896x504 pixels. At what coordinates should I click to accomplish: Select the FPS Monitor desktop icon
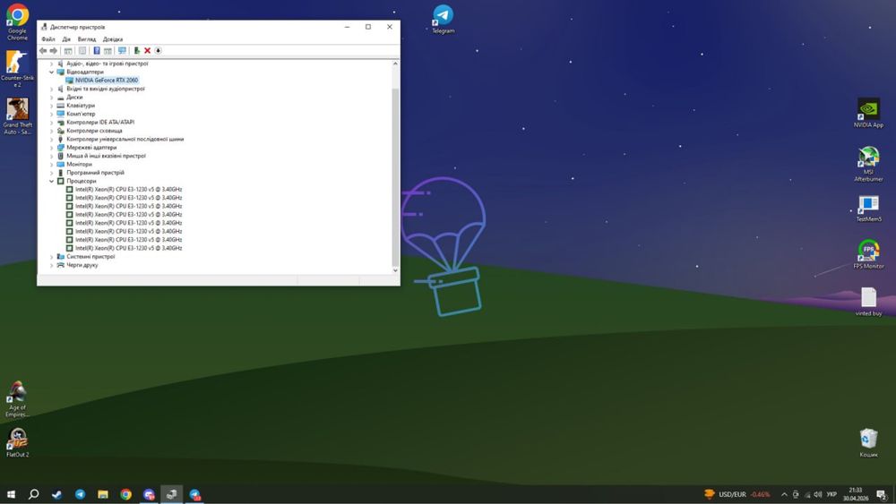coord(868,254)
